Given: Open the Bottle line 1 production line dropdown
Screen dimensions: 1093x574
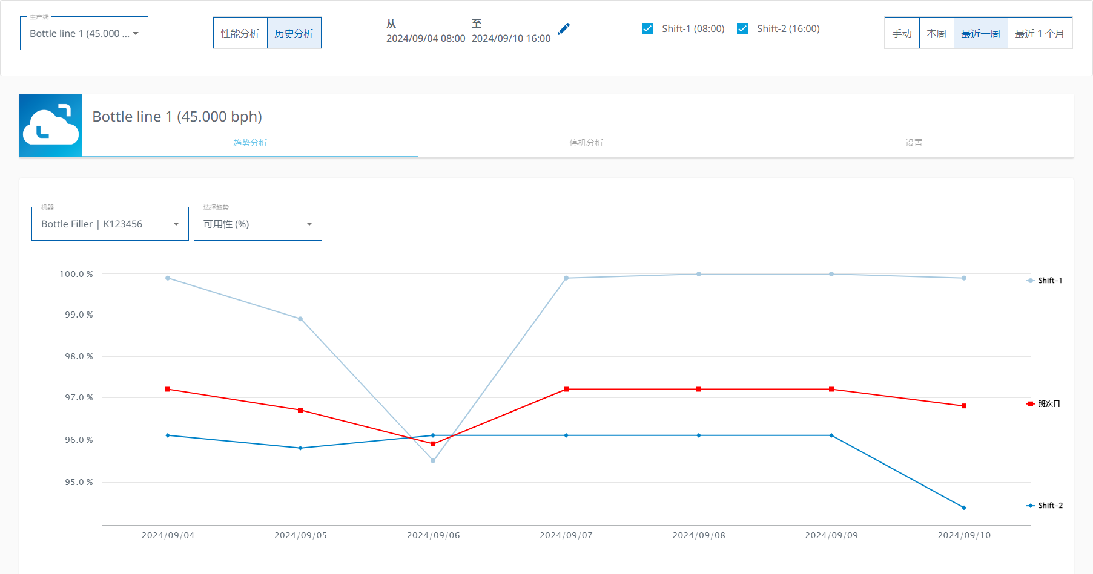Looking at the screenshot, I should click(x=84, y=33).
